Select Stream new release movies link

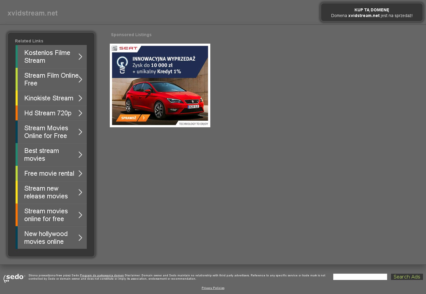tap(46, 192)
